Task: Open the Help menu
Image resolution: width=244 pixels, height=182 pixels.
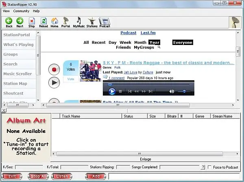Action: tap(36, 11)
